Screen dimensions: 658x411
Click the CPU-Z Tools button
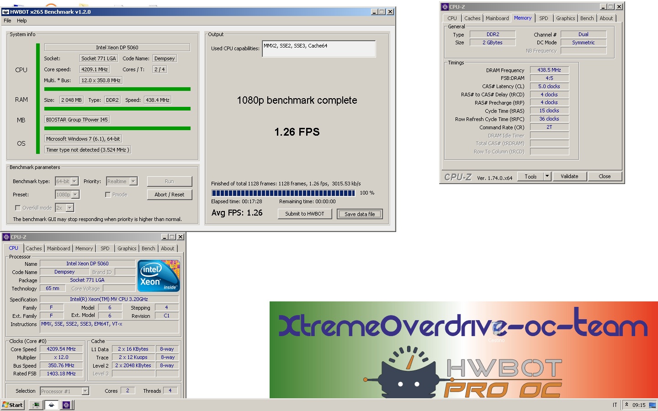click(531, 176)
